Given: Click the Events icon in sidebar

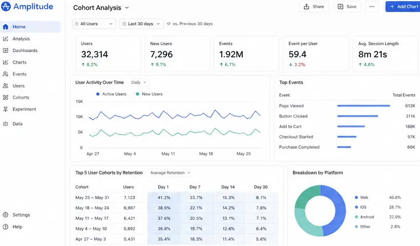Looking at the screenshot, I should pyautogui.click(x=5, y=74).
